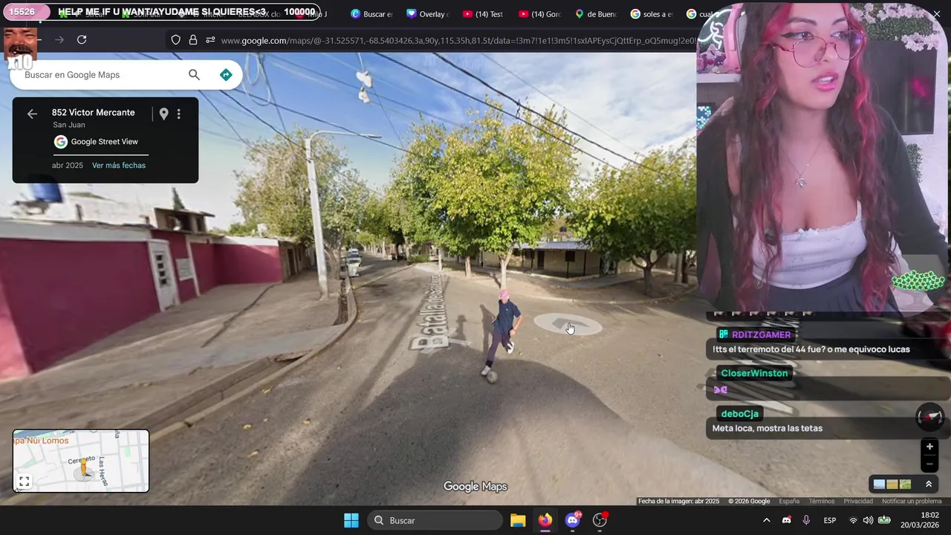Switch to the 'de Buenc' Maps tab
This screenshot has width=951, height=535.
point(597,14)
